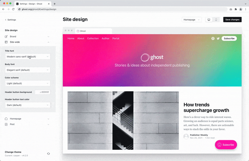The height and width of the screenshot is (161, 249).
Task: Click the Save changes button
Action: tap(232, 20)
